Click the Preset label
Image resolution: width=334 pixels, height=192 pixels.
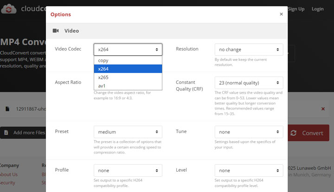pyautogui.click(x=62, y=131)
